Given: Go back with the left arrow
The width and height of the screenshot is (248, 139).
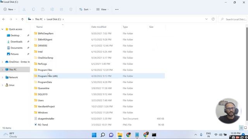Looking at the screenshot, I should pos(3,19).
